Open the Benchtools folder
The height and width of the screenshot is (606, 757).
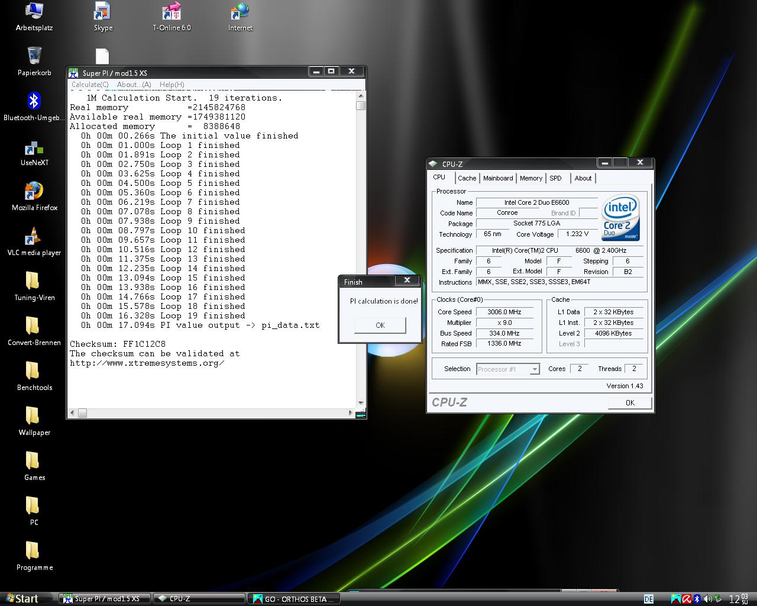(x=34, y=372)
